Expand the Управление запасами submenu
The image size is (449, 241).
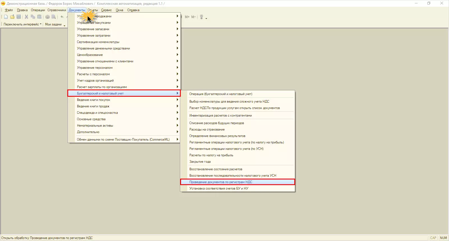pos(124,29)
